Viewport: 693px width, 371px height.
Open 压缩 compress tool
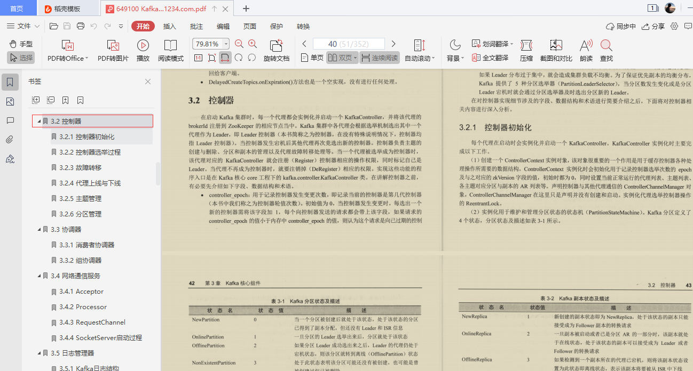[x=526, y=51]
